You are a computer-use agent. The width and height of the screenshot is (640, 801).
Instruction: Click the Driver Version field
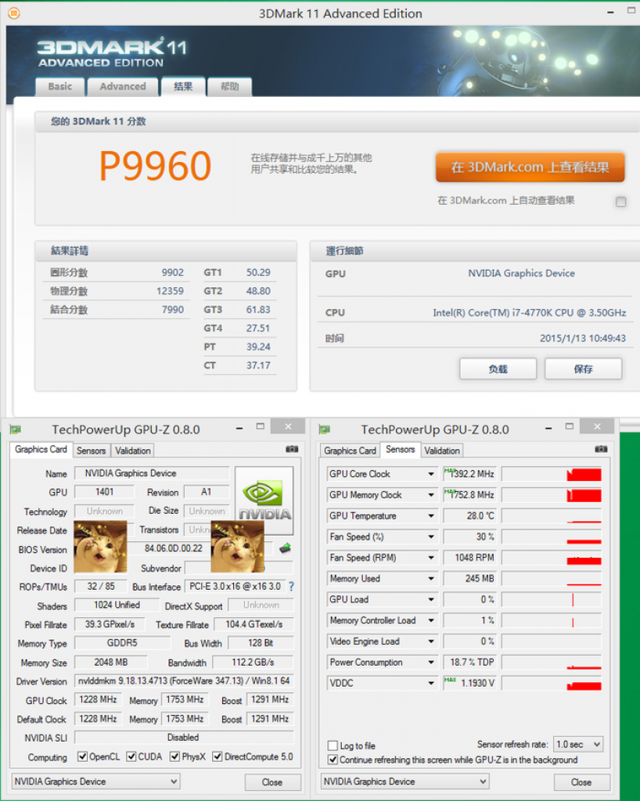point(184,681)
